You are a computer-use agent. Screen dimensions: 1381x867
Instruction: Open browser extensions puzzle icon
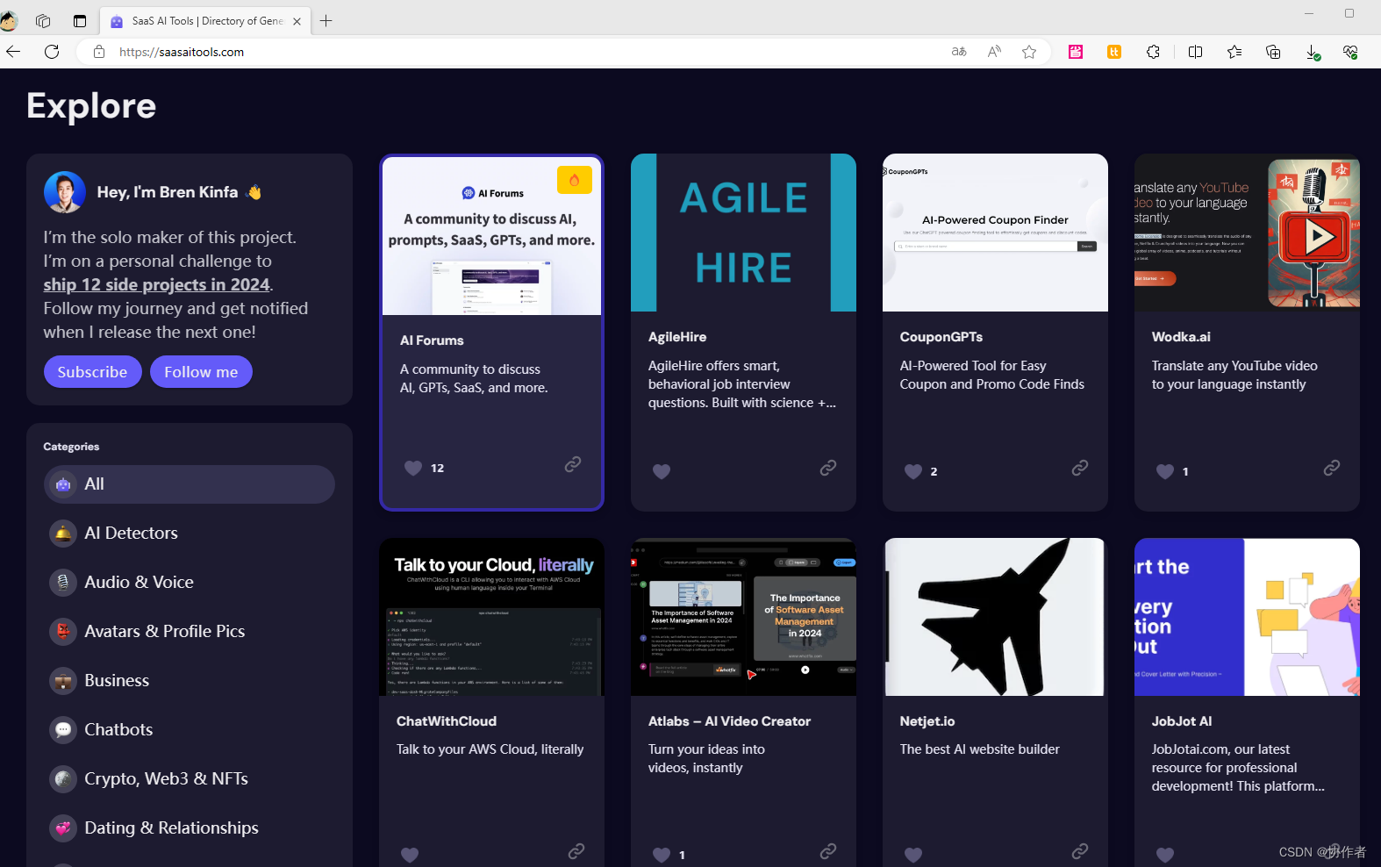coord(1153,52)
